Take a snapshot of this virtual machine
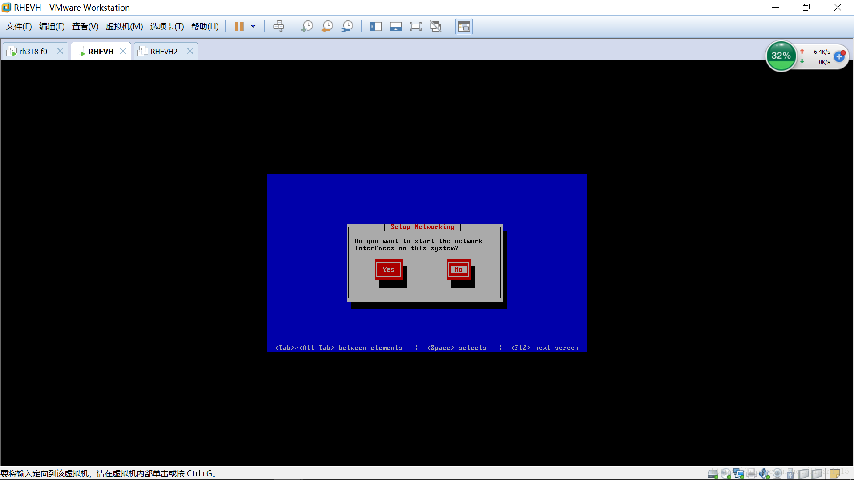 (x=307, y=27)
